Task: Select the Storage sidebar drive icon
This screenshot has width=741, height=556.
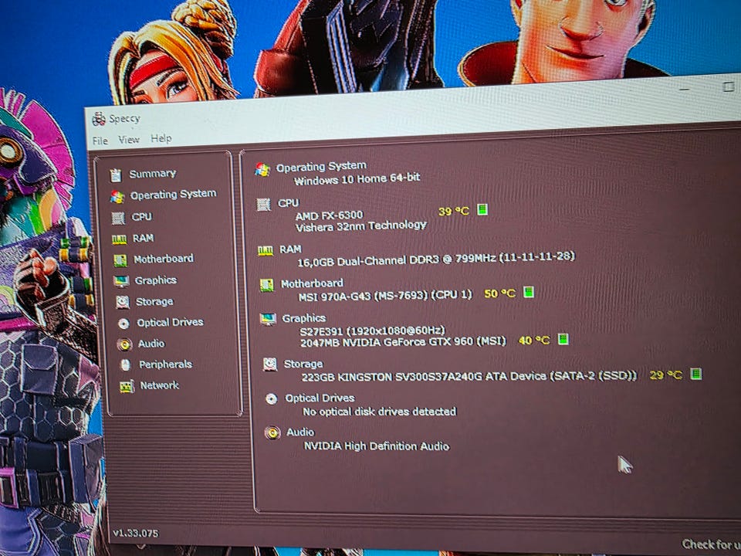Action: (x=123, y=302)
